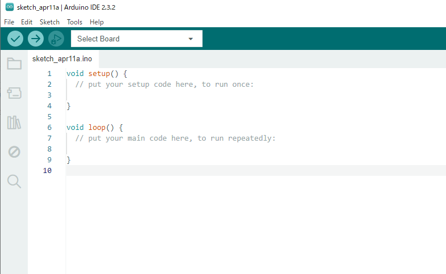
Task: Start the Debug button in the toolbar
Action: (56, 39)
